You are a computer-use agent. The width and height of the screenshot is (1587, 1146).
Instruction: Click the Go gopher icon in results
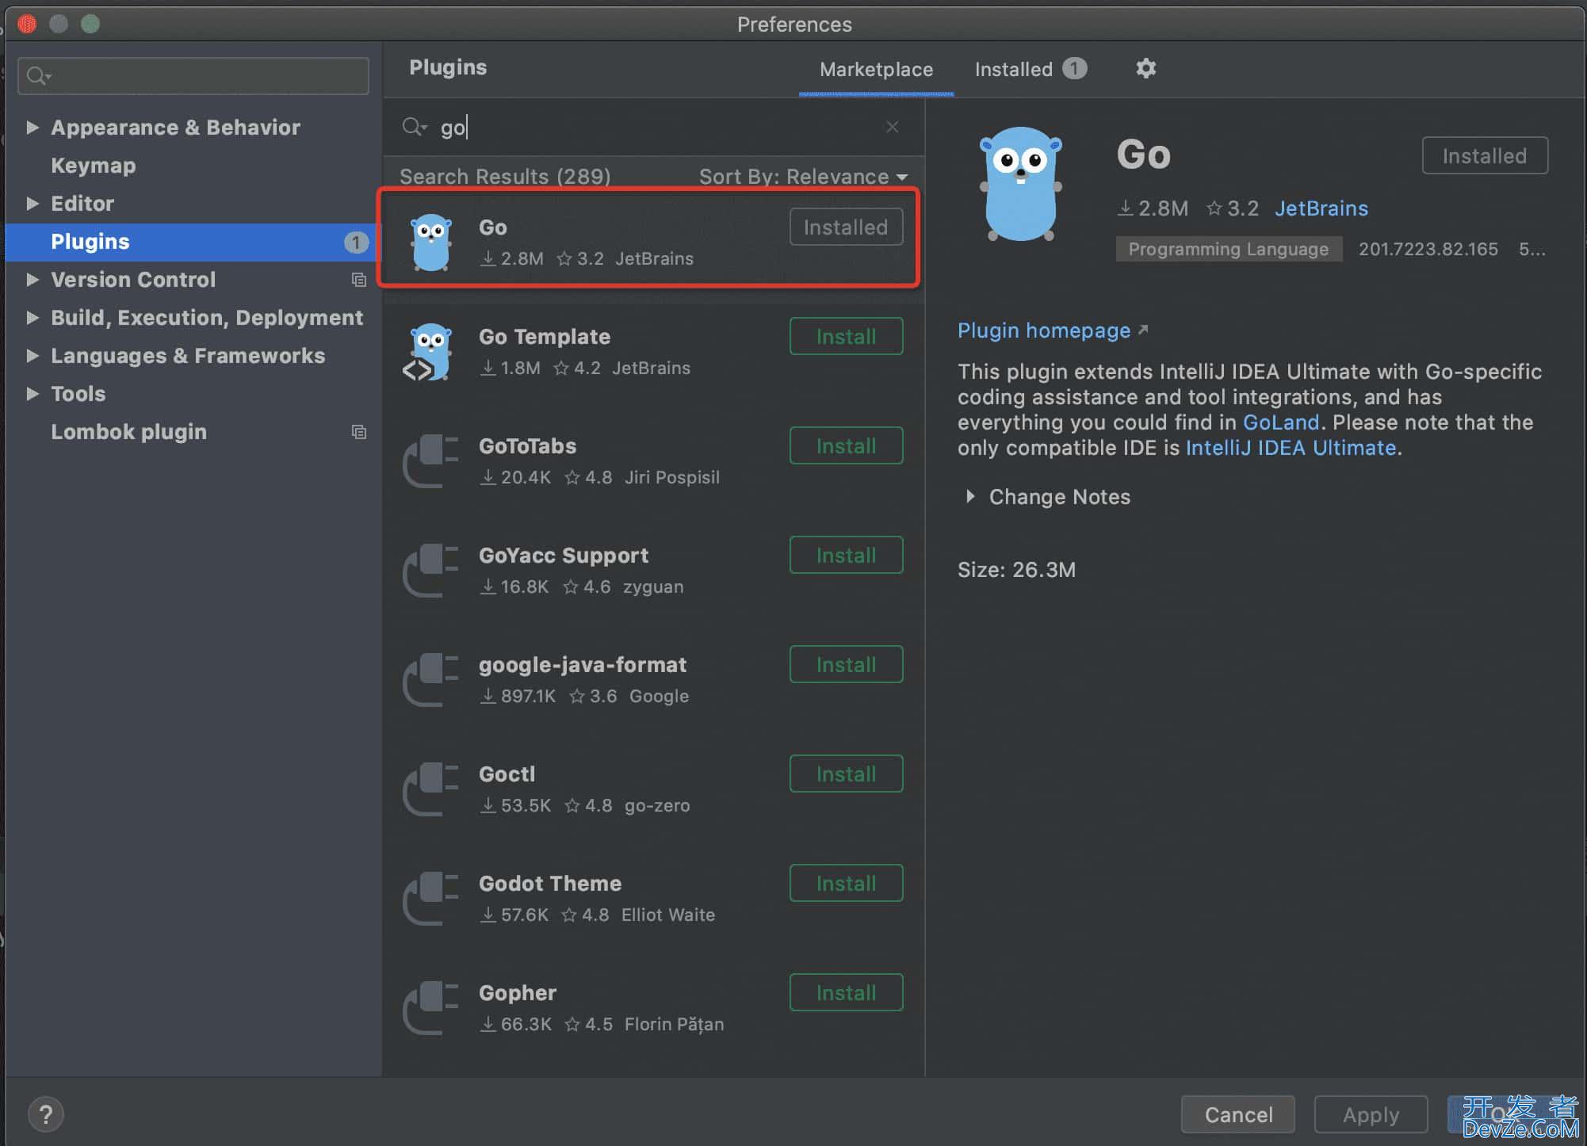[431, 243]
